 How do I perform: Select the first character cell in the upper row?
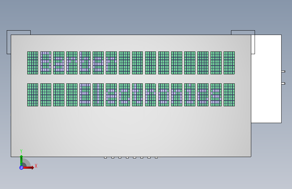(x=33, y=63)
